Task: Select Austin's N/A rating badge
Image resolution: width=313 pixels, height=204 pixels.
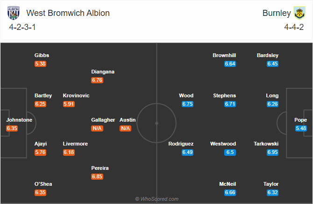Action: [125, 128]
